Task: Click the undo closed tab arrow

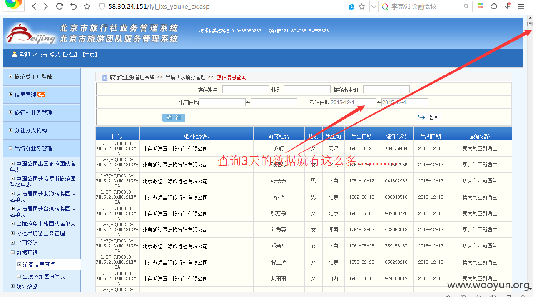Action: [73, 6]
